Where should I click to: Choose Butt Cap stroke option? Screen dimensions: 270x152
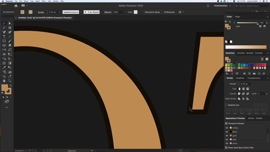click(x=239, y=89)
